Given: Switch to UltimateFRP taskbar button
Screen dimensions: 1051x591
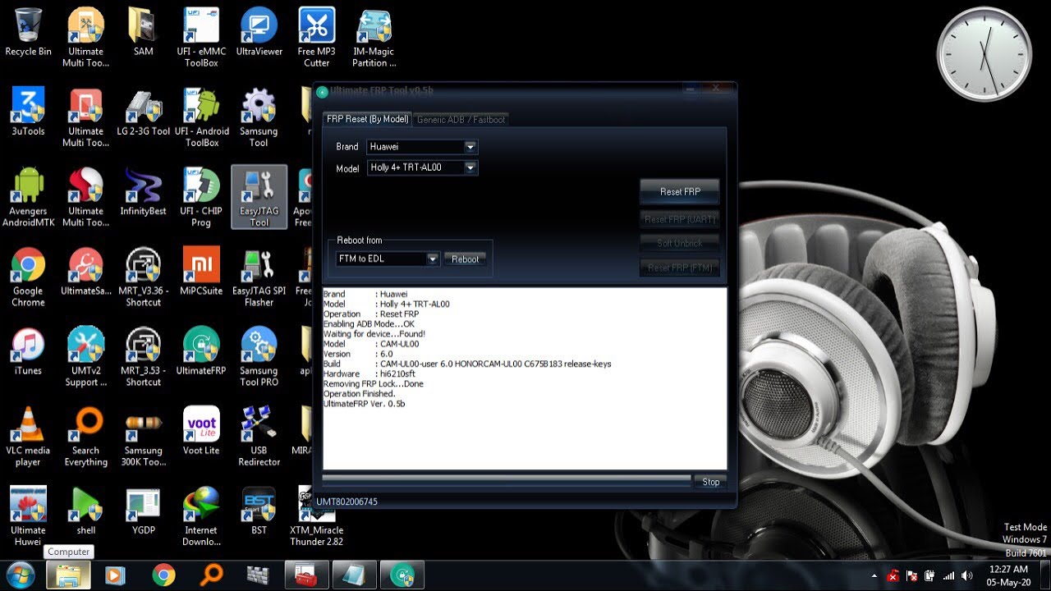Looking at the screenshot, I should coord(402,575).
